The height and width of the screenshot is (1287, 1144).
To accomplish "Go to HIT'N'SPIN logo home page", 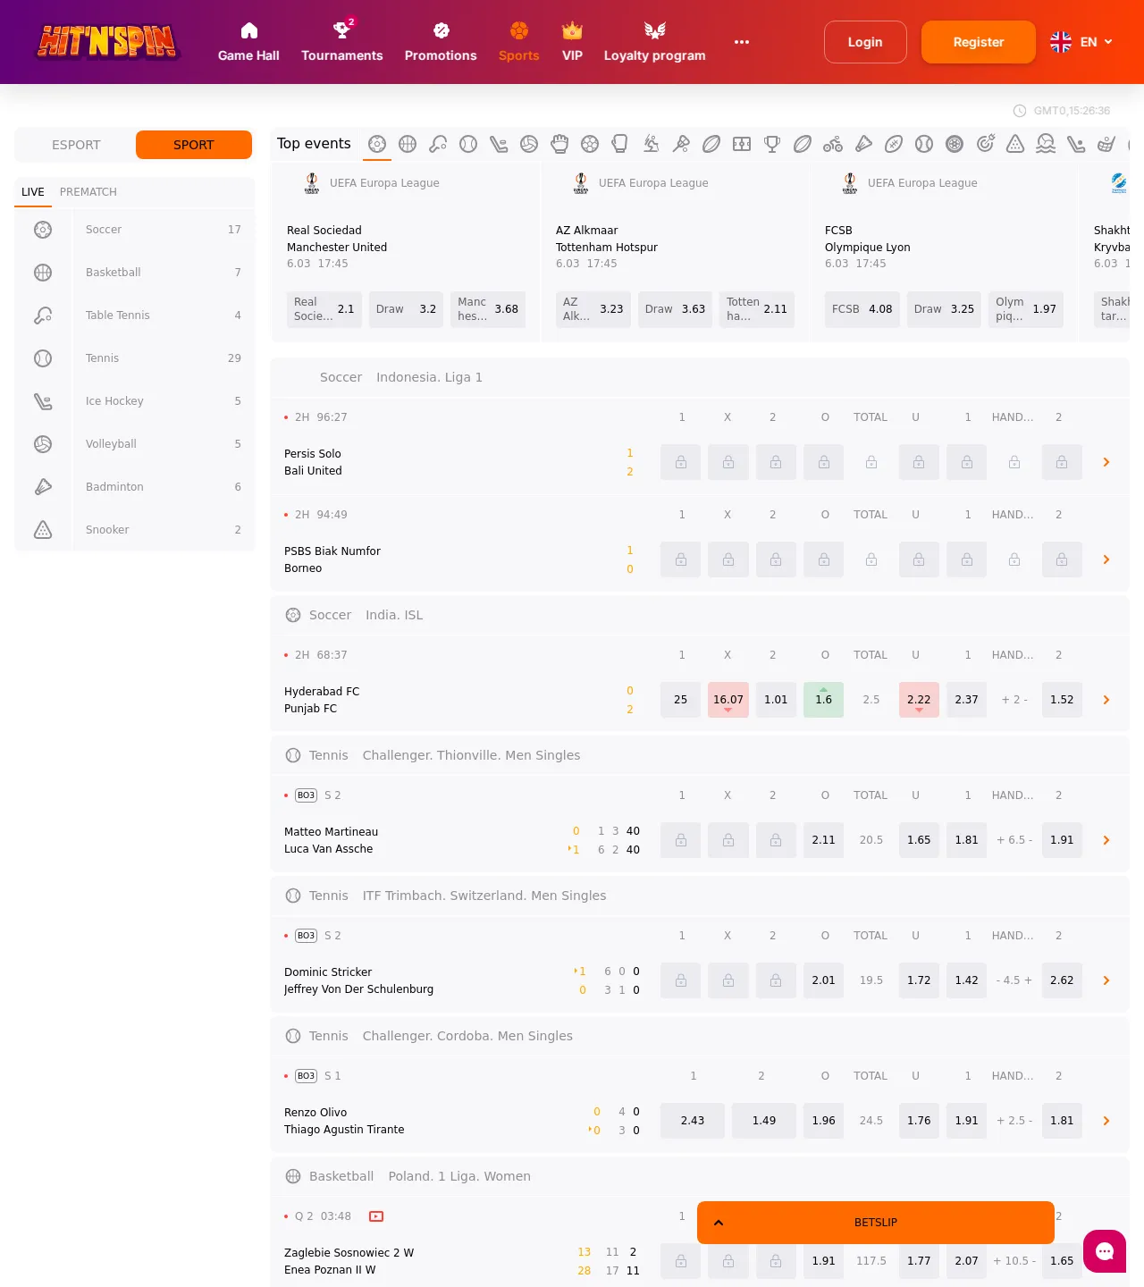I will (x=107, y=42).
